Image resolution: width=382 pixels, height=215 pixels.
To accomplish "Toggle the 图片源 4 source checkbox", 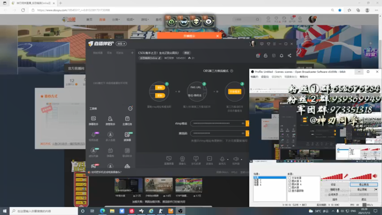I will (x=289, y=184).
